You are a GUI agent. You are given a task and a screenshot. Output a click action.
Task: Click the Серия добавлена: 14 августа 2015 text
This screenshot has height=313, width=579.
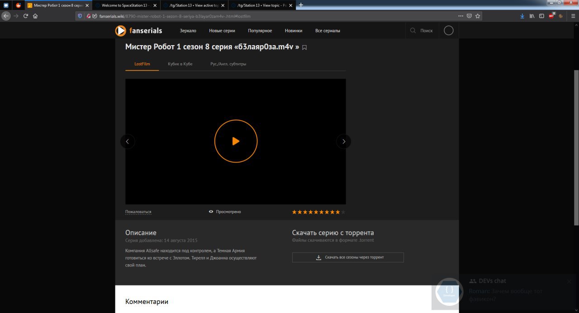[161, 240]
